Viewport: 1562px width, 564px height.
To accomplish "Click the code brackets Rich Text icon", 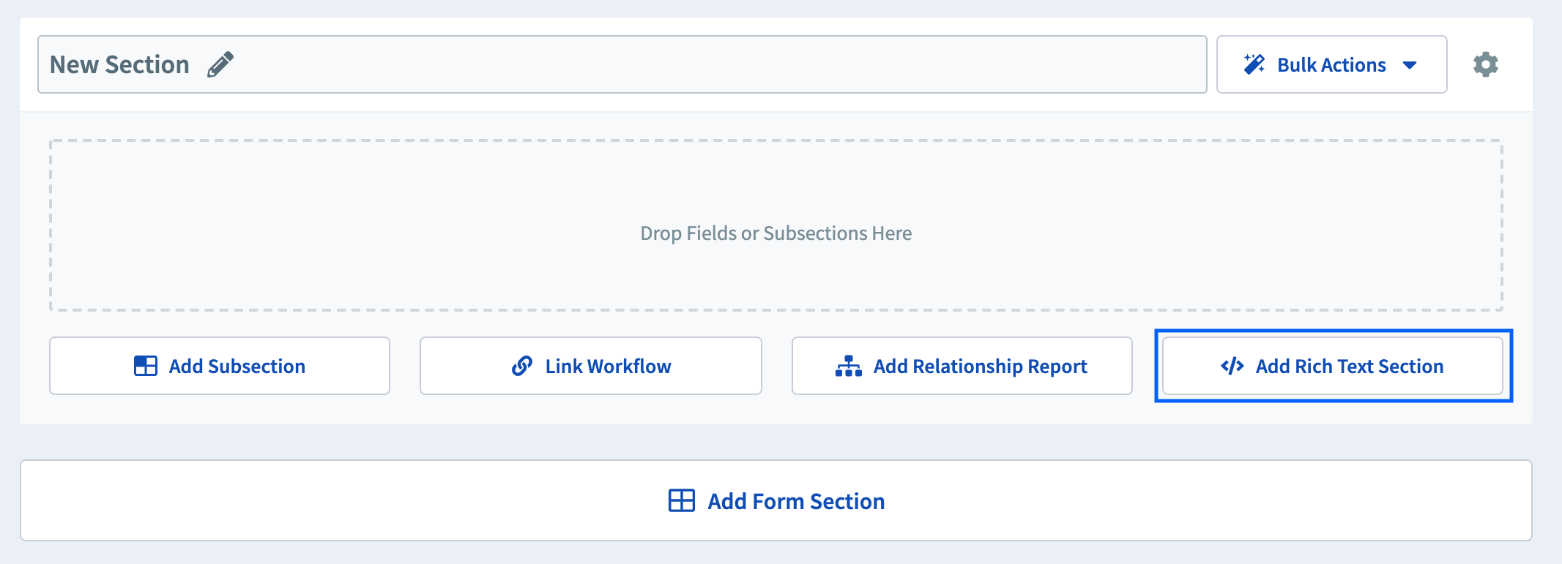I will click(1232, 366).
